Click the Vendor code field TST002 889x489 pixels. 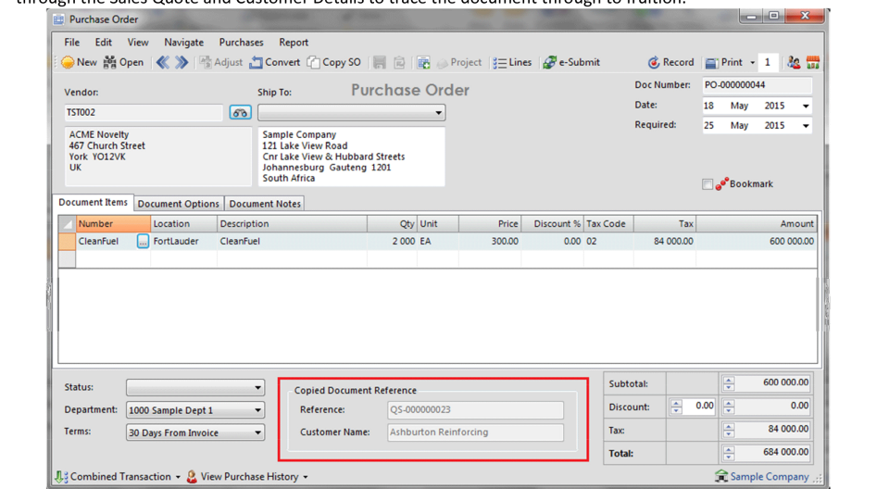pos(144,112)
